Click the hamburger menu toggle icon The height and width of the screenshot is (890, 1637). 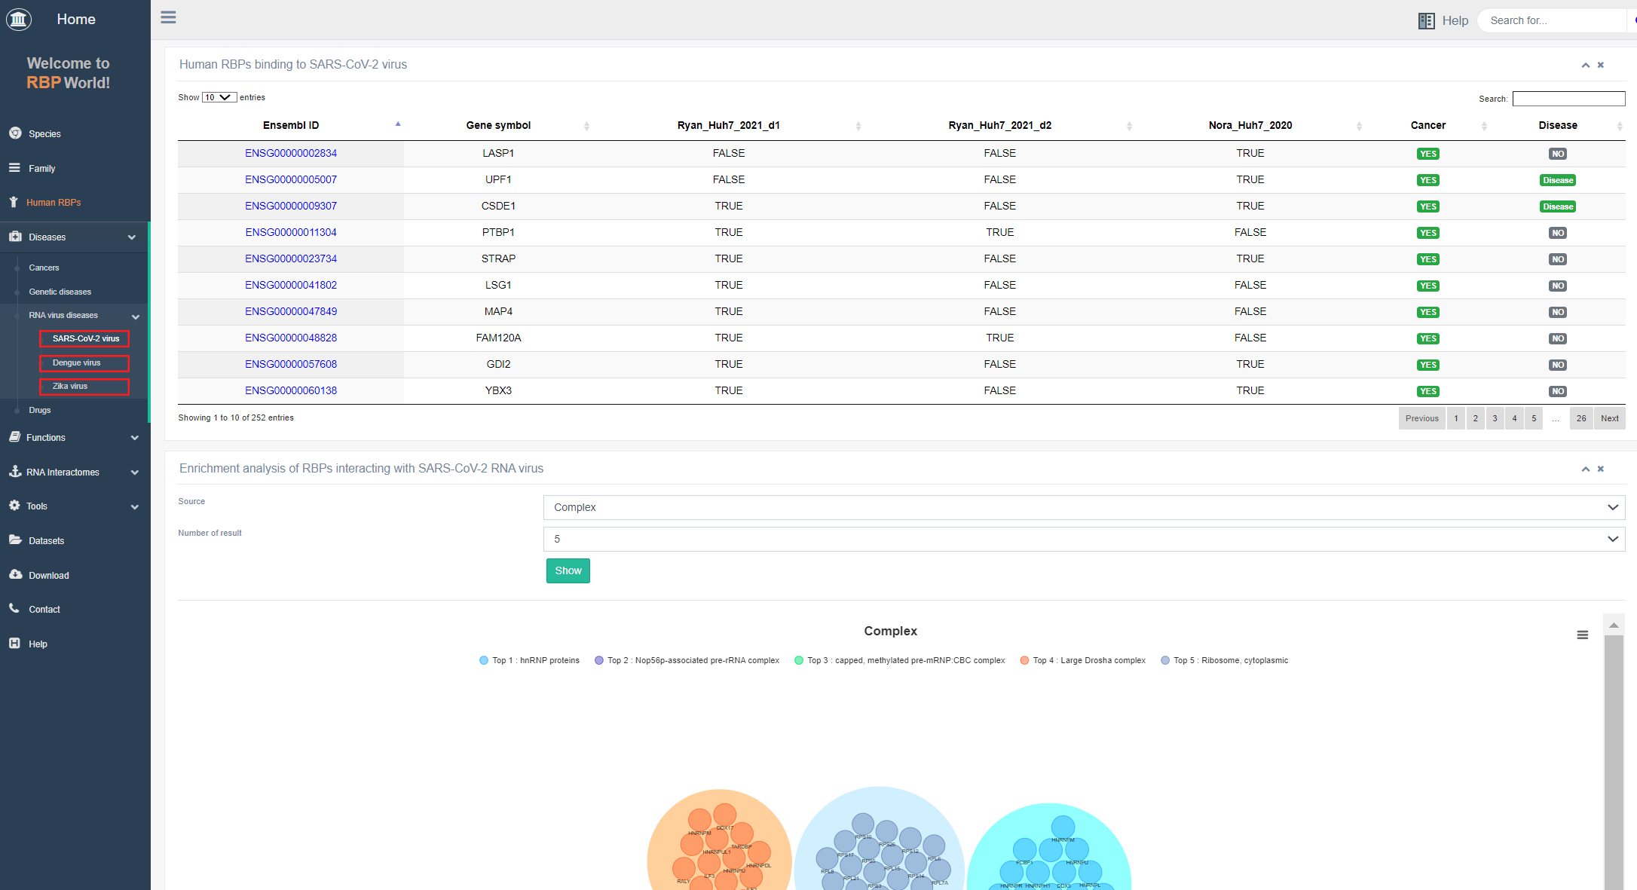click(x=168, y=17)
